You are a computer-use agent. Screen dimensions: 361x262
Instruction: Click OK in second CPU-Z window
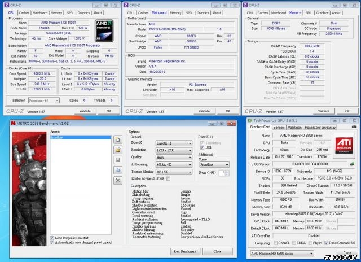[228, 111]
